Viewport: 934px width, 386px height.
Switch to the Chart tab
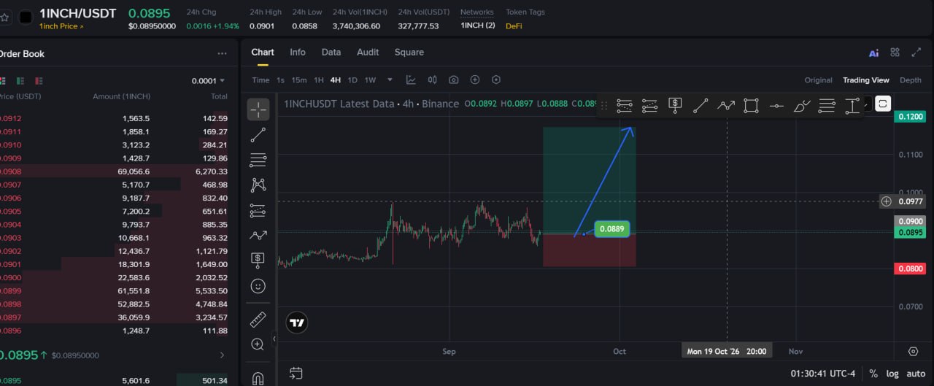(263, 52)
